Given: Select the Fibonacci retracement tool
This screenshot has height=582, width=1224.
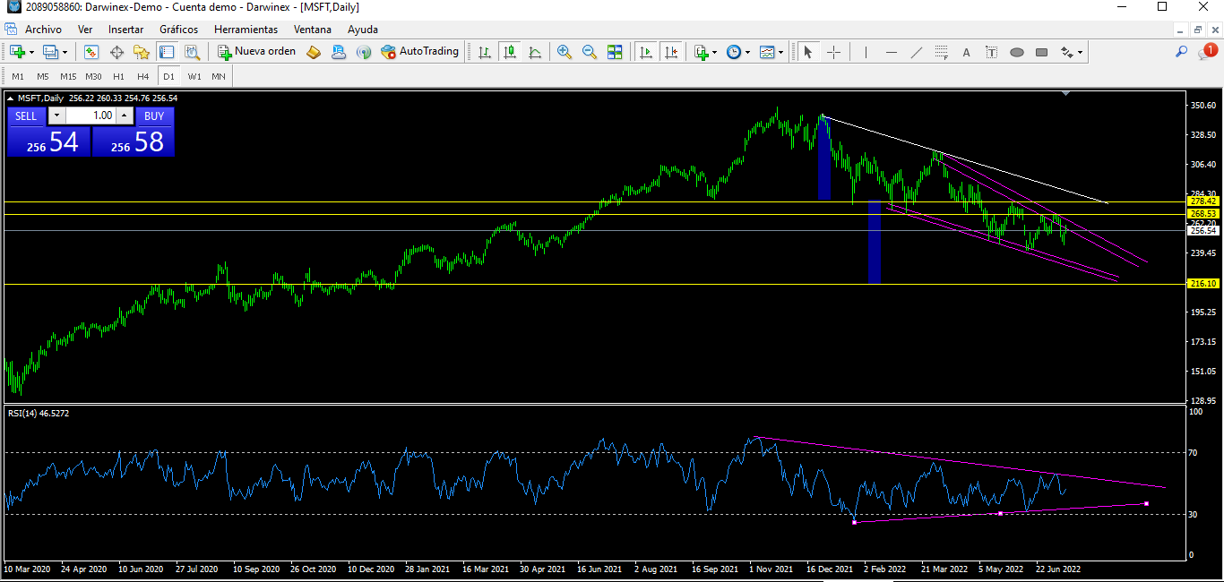Looking at the screenshot, I should (942, 52).
